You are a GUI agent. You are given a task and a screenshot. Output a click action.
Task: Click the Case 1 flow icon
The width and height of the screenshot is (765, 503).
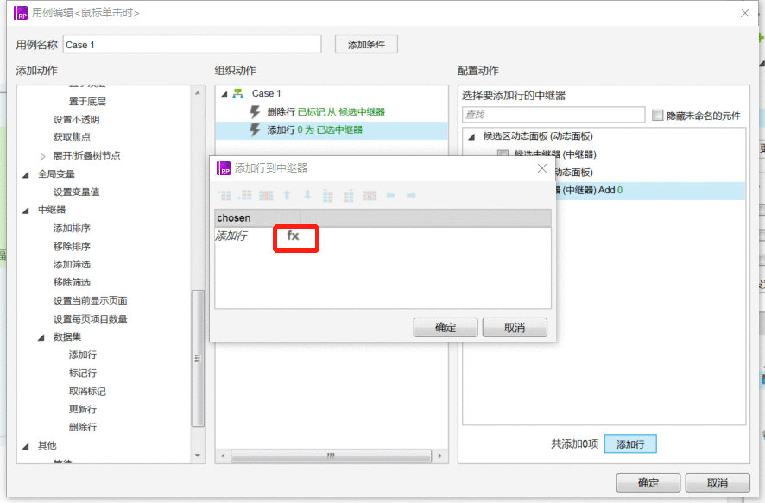[x=238, y=93]
